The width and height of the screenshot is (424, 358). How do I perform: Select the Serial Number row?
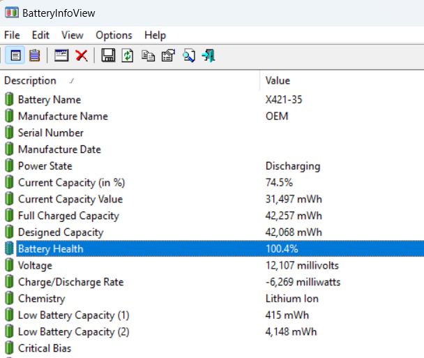click(212, 133)
